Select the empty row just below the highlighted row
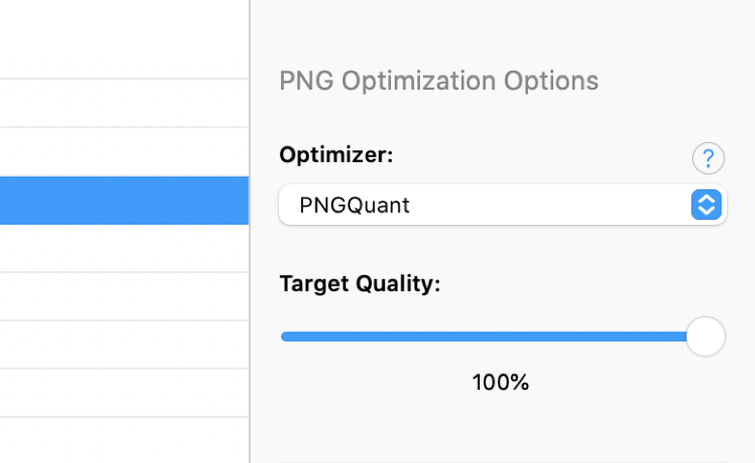This screenshot has height=463, width=755. click(125, 248)
